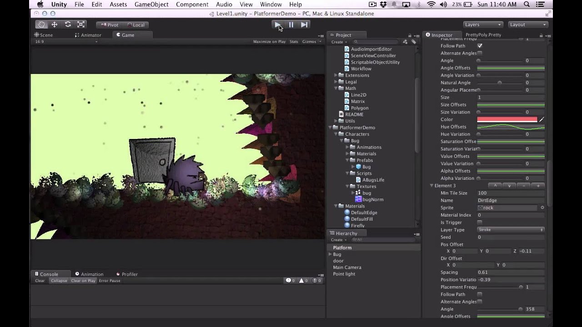Screen dimensions: 582x327
Task: Move Element 3 down with the v button
Action: tap(509, 186)
